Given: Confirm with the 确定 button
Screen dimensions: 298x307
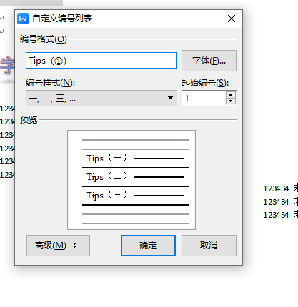Looking at the screenshot, I should coord(148,246).
